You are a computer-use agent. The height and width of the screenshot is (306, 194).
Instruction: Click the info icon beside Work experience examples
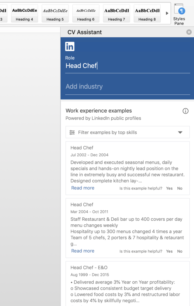point(186,111)
